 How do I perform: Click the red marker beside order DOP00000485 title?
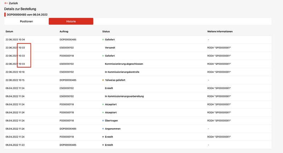click(x=5, y=15)
